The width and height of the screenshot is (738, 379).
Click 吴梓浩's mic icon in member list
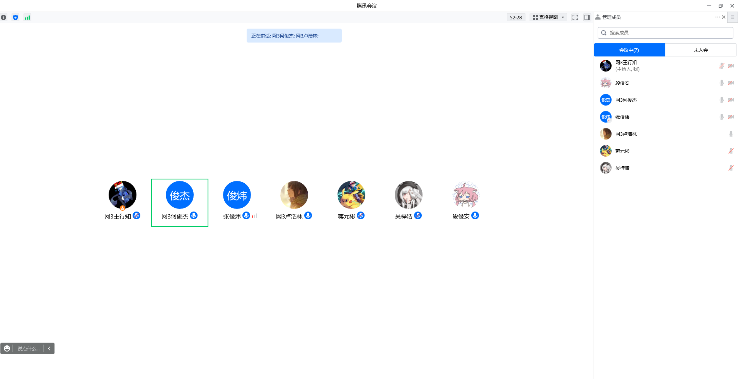point(731,168)
